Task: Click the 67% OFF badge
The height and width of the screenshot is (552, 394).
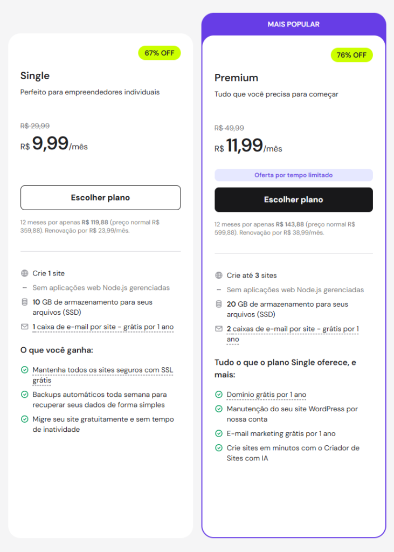Action: tap(159, 53)
